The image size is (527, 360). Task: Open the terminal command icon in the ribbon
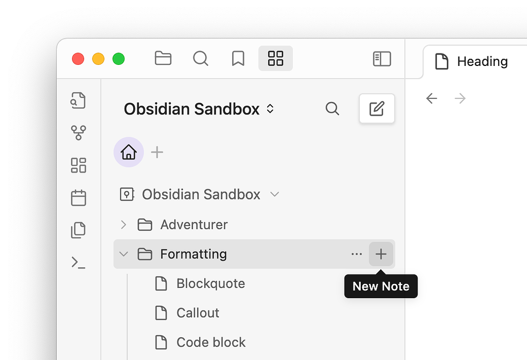pyautogui.click(x=78, y=263)
